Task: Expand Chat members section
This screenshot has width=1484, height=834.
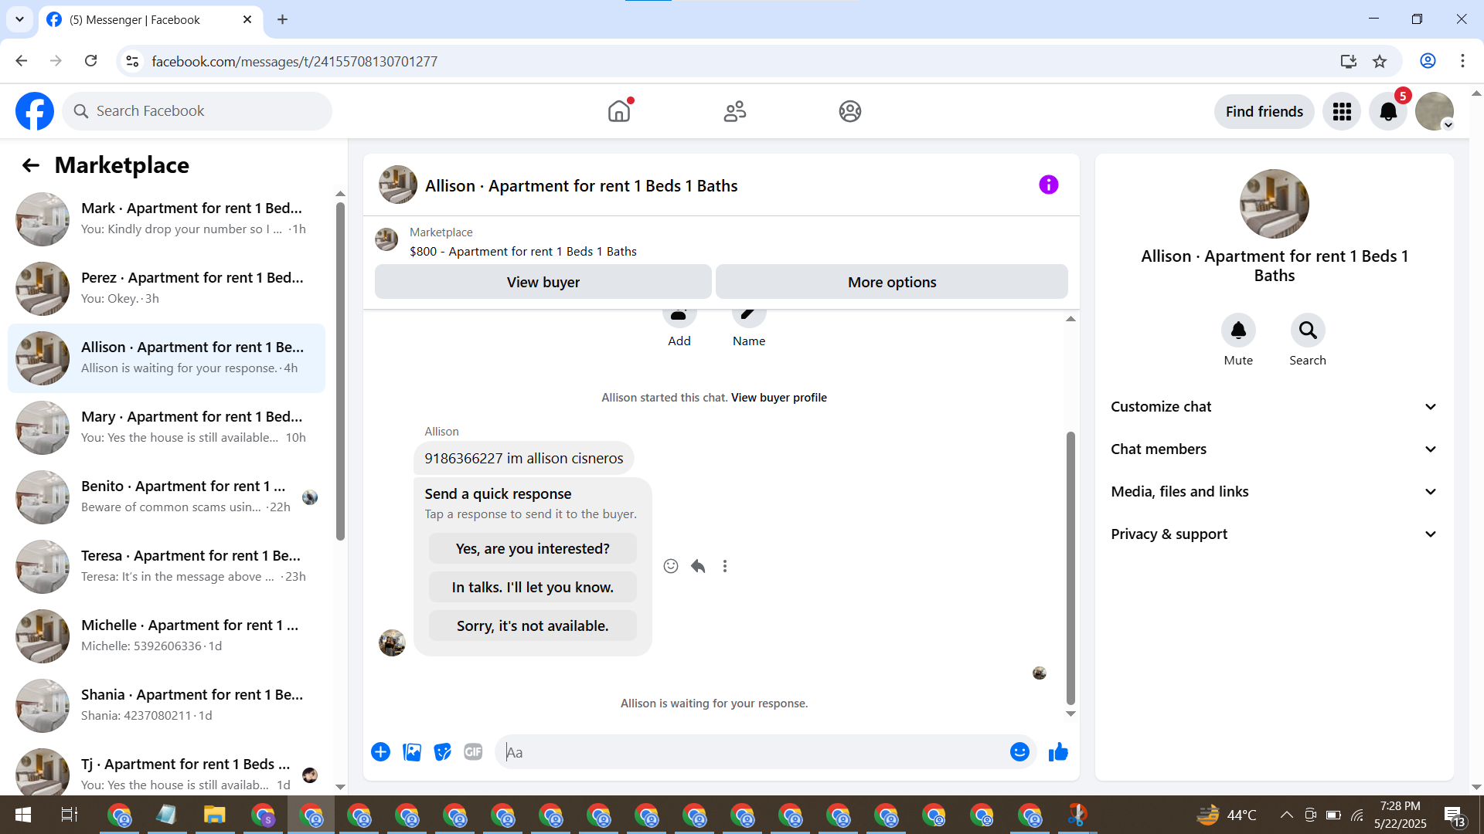Action: click(x=1275, y=449)
